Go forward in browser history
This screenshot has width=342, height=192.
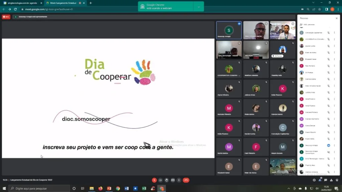point(9,9)
